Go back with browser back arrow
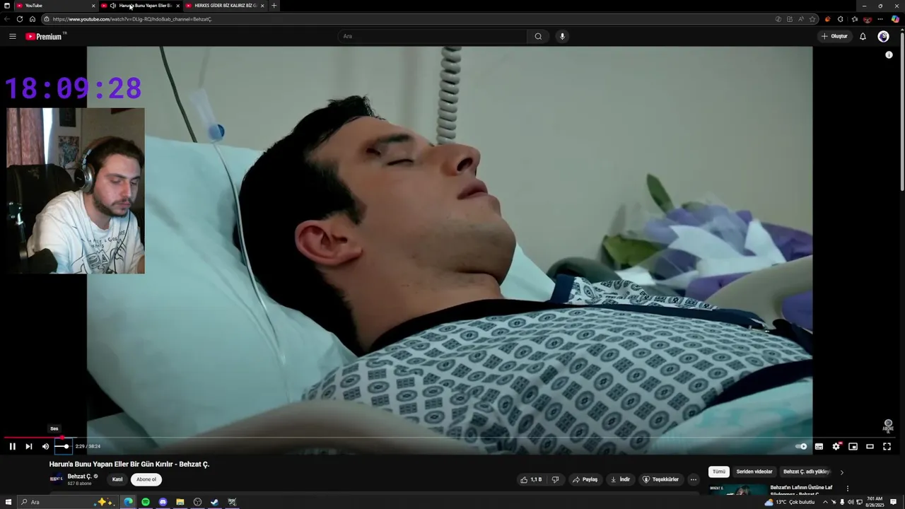Screen dimensions: 905x509 (x=7, y=19)
